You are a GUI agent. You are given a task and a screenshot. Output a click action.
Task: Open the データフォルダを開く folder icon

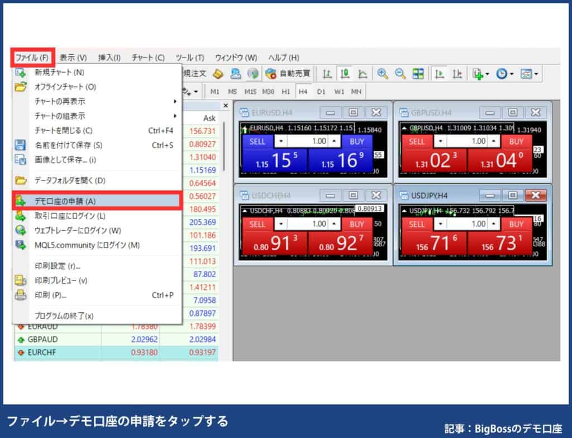pos(20,179)
